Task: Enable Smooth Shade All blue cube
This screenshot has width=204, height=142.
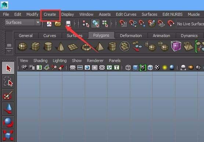Action: pos(135,68)
